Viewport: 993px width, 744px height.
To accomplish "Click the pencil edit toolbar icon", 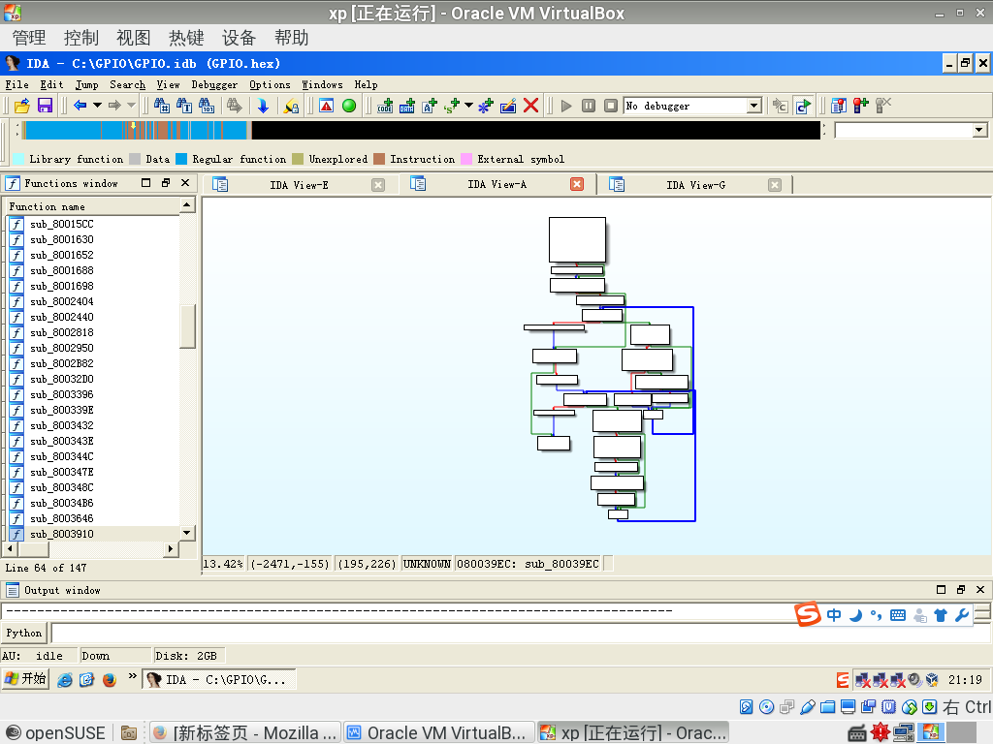I will (x=508, y=106).
